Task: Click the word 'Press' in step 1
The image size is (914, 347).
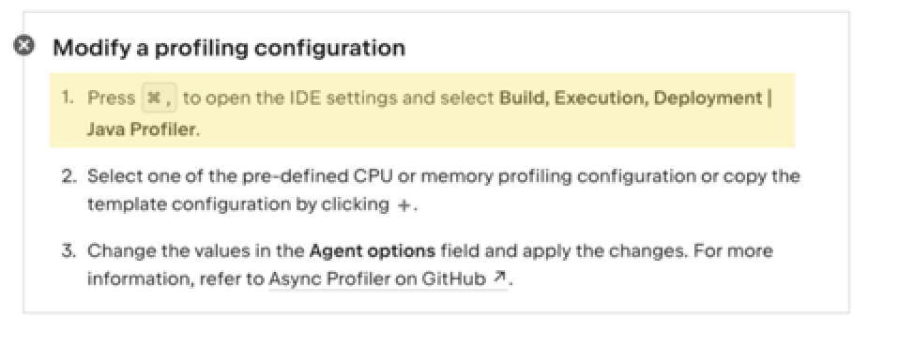Action: (111, 98)
